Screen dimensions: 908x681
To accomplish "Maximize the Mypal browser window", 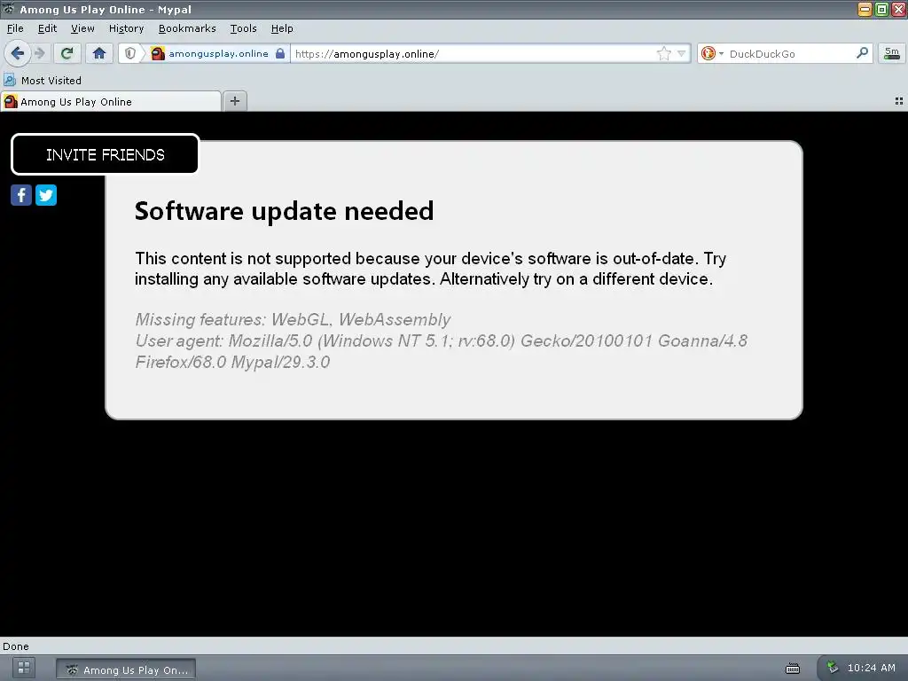I will point(881,9).
